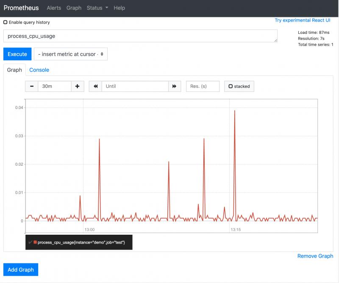Focus the process_cpu_usage expression field
339x283 pixels.
[140, 36]
